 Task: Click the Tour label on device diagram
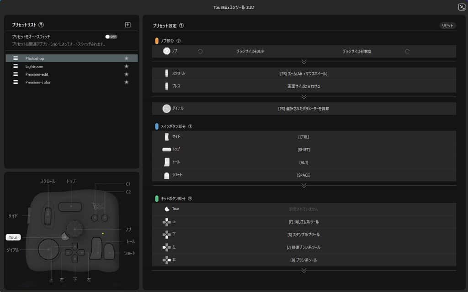click(13, 237)
